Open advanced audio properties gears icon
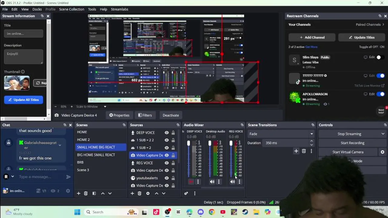This screenshot has width=388, height=218. pos(186,193)
